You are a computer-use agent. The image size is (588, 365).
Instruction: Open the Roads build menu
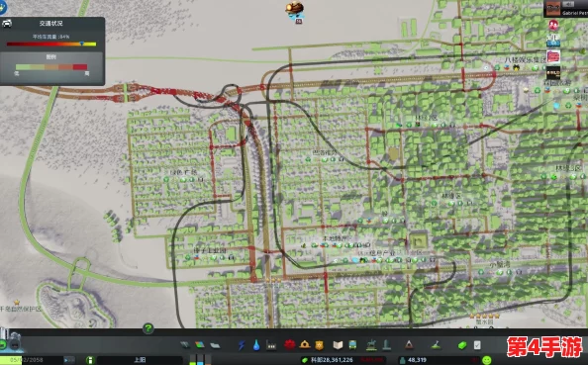(x=185, y=345)
